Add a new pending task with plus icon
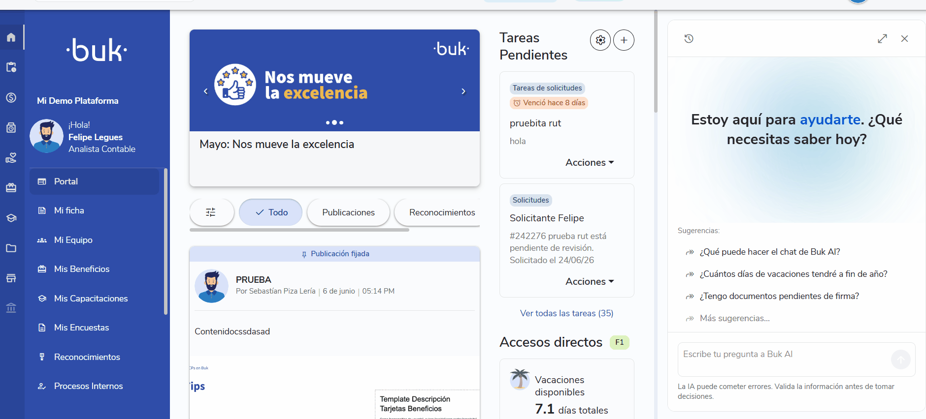Screen dimensions: 926x419 [624, 40]
